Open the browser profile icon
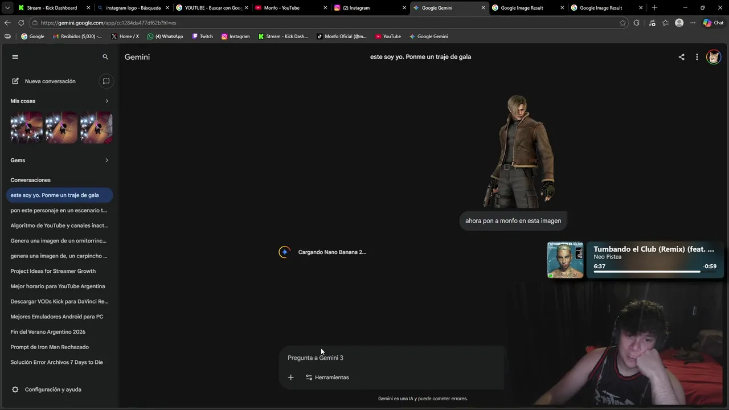This screenshot has width=729, height=410. coord(679,23)
